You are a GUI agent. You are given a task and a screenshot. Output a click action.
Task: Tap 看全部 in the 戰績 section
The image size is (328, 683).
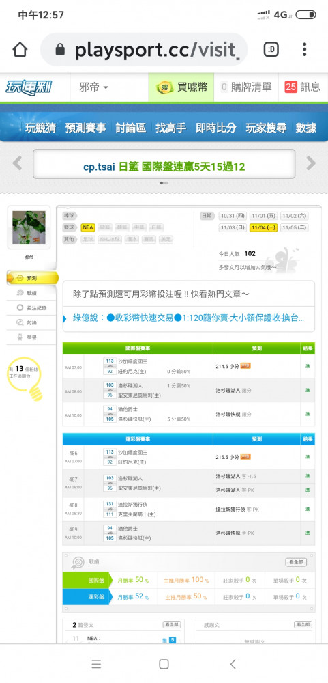(296, 562)
